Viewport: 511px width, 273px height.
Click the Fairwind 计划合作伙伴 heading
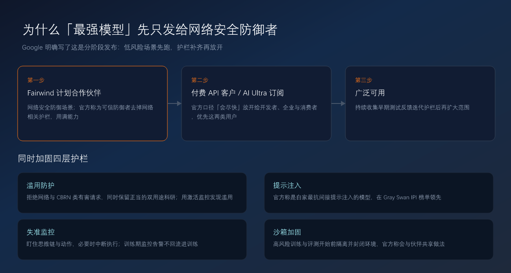[x=64, y=93]
